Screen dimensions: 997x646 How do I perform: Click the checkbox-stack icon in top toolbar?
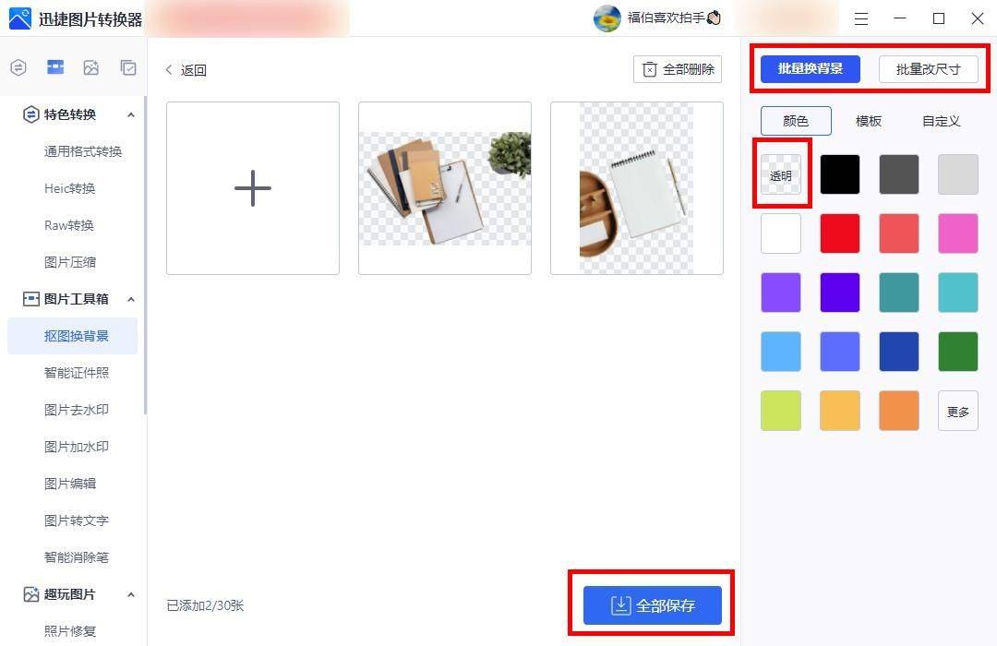[127, 67]
